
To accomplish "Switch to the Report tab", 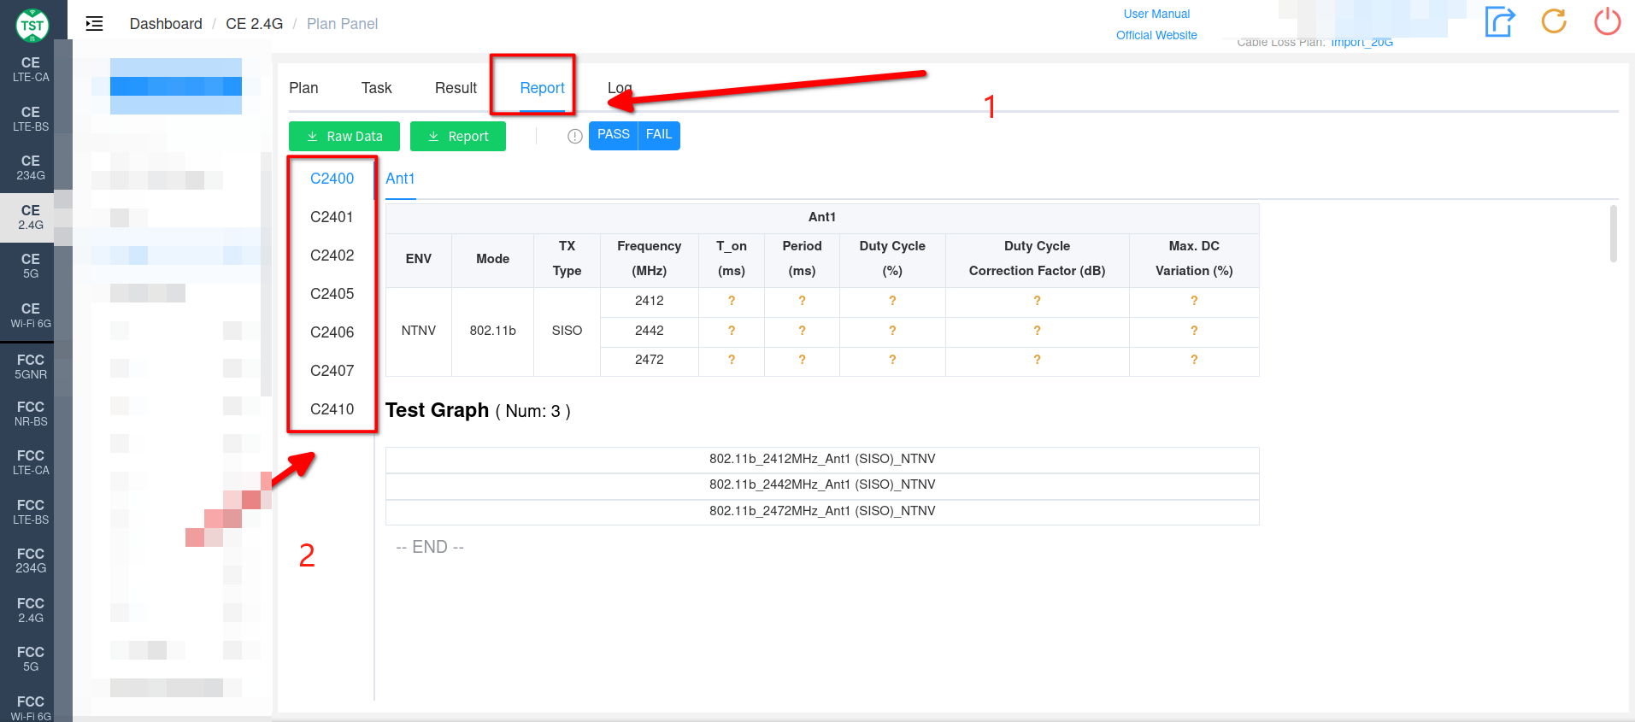I will click(542, 88).
